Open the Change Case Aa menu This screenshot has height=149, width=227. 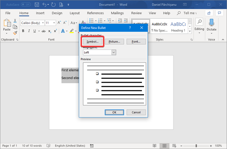pyautogui.click(x=74, y=23)
